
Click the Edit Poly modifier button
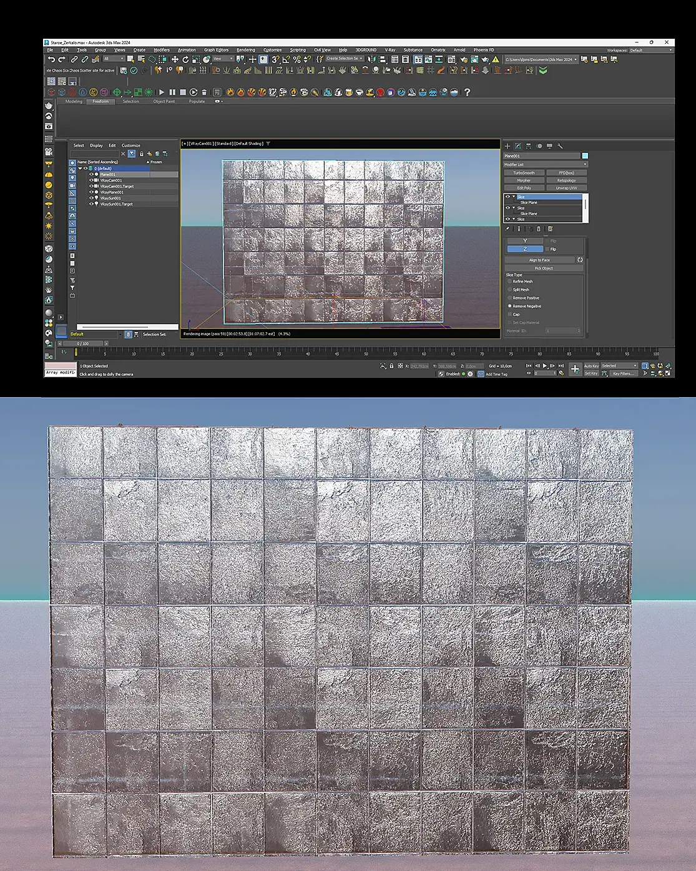(524, 188)
